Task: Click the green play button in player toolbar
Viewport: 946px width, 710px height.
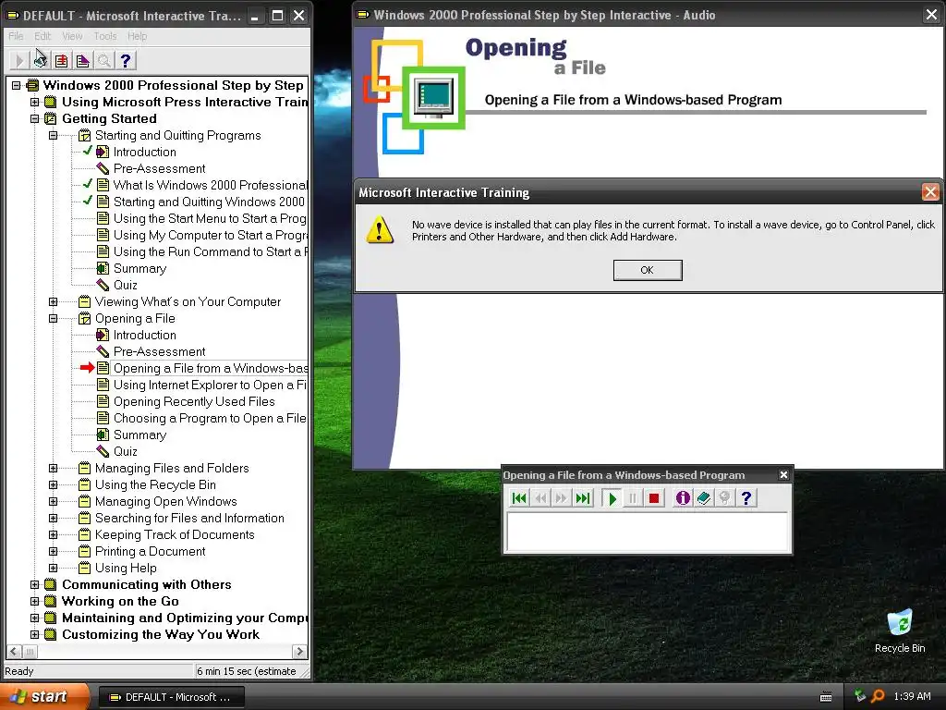Action: coord(612,498)
